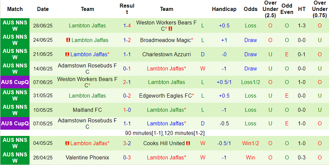Open AUS NNSW badge for 28/06/25 match
The image size is (329, 165).
15,26
